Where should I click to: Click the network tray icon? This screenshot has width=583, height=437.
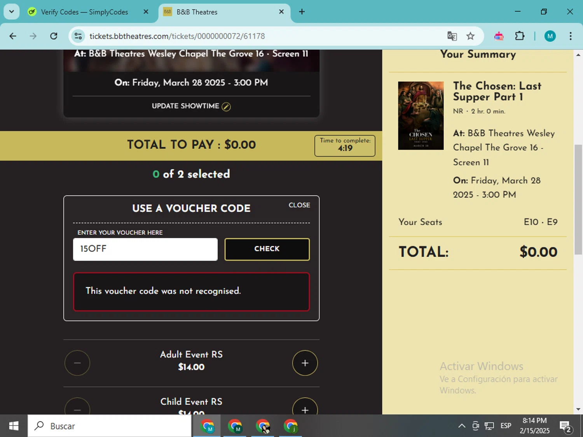pos(489,426)
